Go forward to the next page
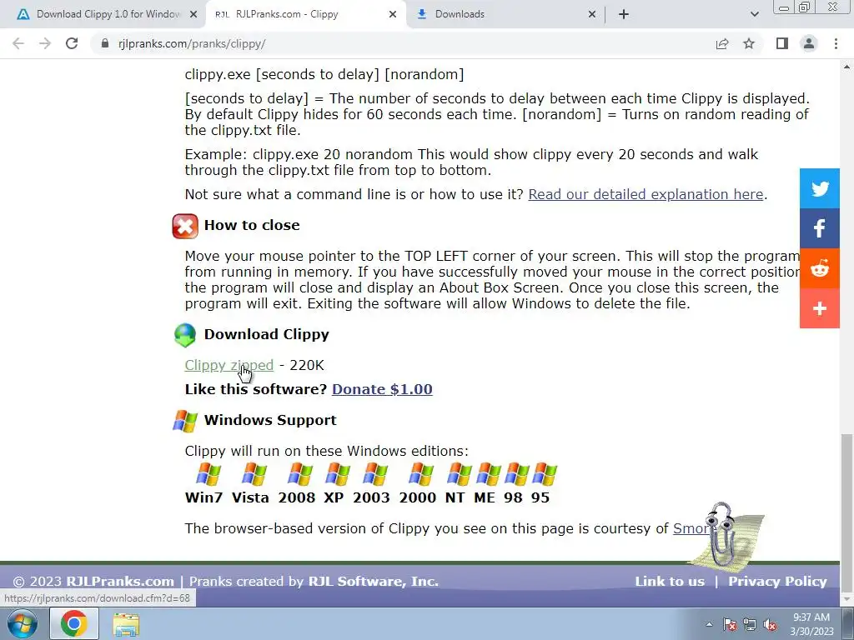The height and width of the screenshot is (640, 854). (x=45, y=43)
